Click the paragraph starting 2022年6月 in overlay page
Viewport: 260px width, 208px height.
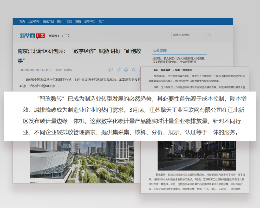197,79
